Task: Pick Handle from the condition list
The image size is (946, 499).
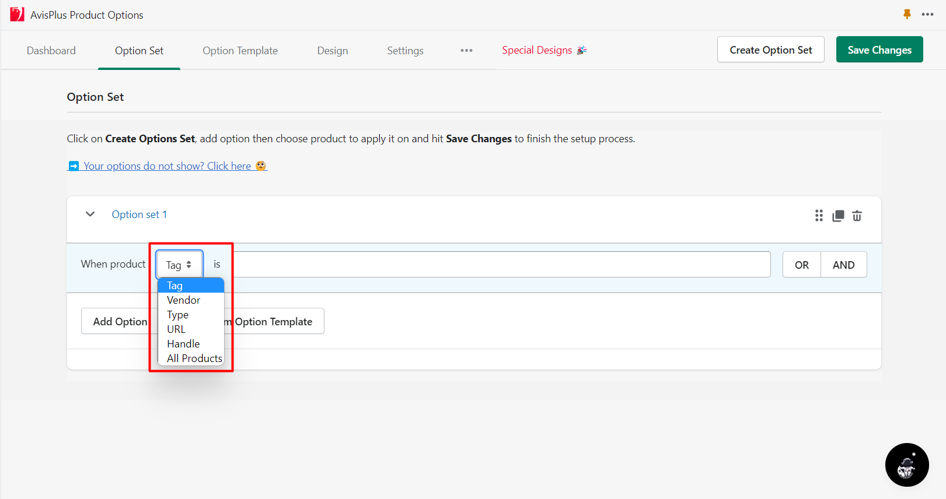Action: [191, 344]
